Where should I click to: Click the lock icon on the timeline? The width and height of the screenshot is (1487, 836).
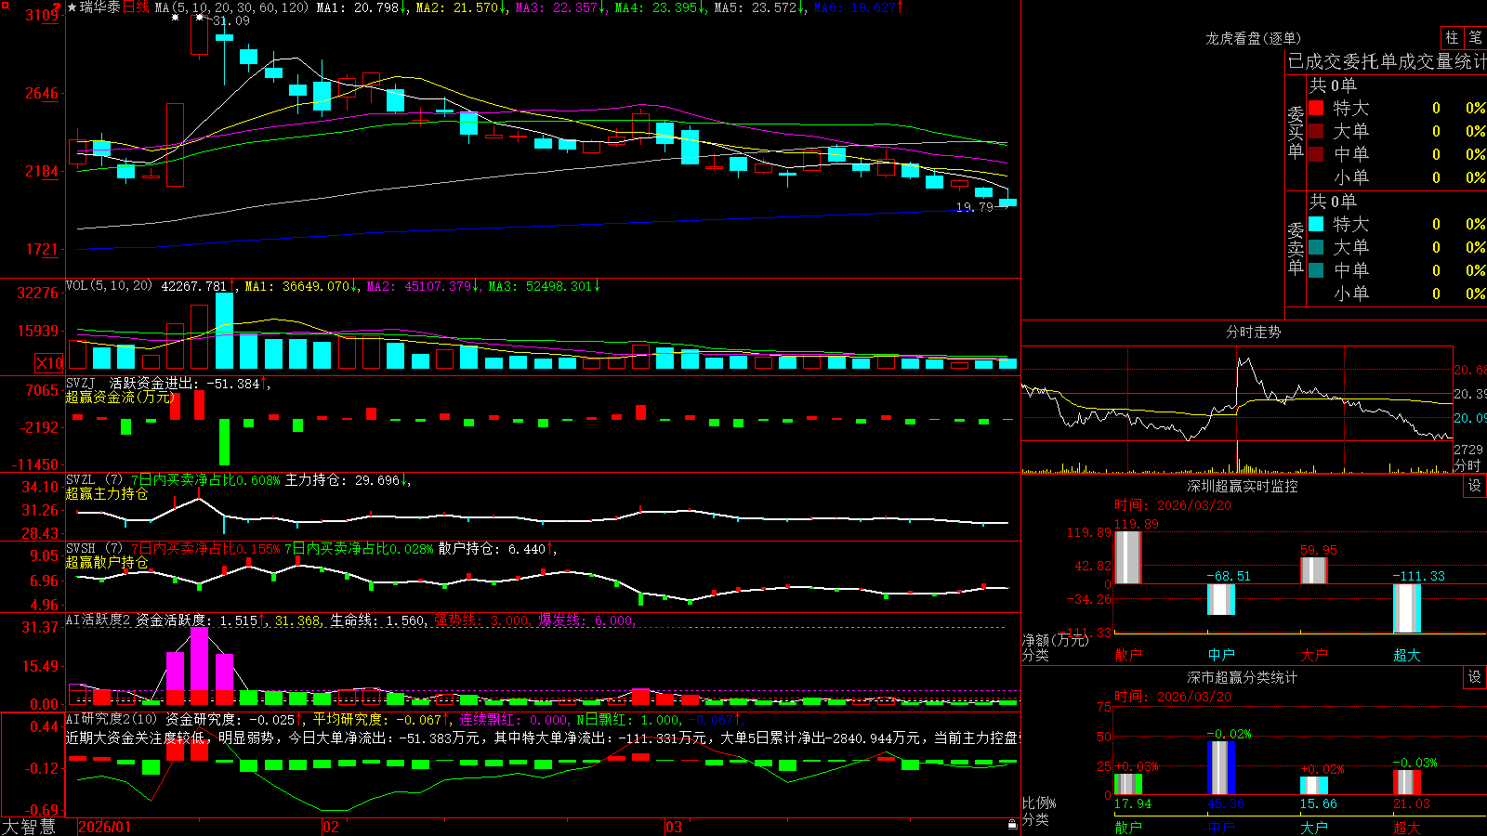1012,824
